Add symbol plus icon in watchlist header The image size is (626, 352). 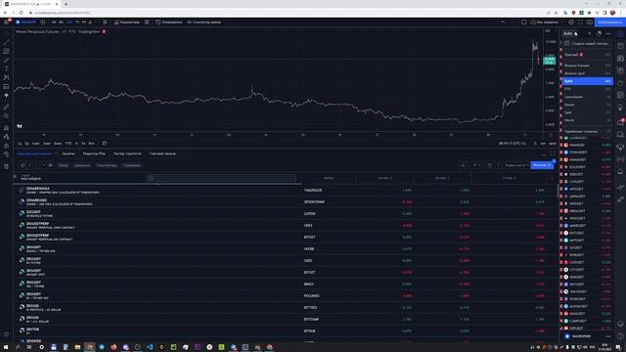[x=589, y=33]
